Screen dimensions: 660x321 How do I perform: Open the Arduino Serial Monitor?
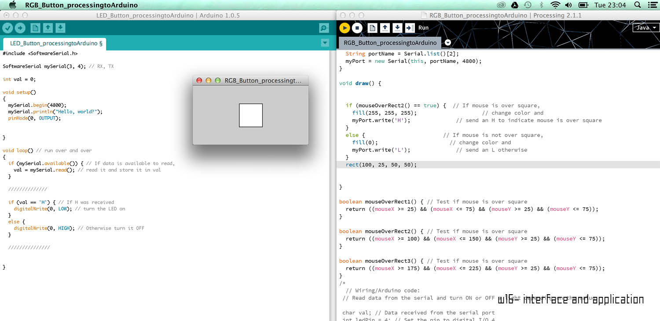[x=324, y=28]
